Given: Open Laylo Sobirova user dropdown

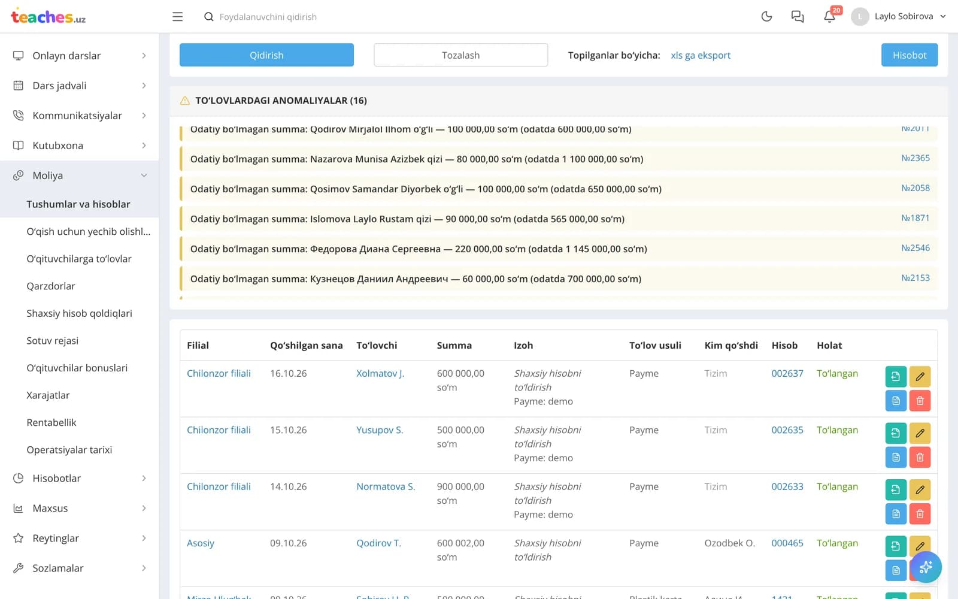Looking at the screenshot, I should point(899,16).
